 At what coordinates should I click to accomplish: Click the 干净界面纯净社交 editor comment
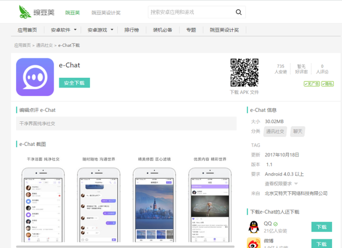click(x=37, y=123)
